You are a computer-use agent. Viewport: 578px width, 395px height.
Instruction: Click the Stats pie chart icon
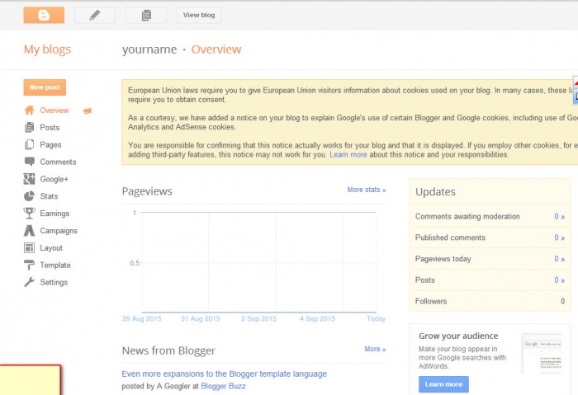point(30,196)
